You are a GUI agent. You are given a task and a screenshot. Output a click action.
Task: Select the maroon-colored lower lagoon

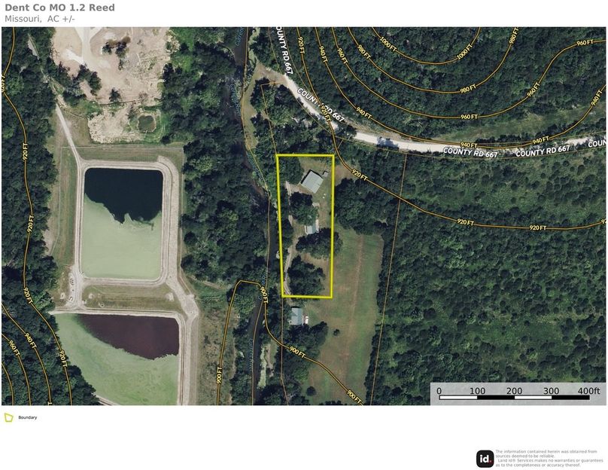click(x=130, y=336)
